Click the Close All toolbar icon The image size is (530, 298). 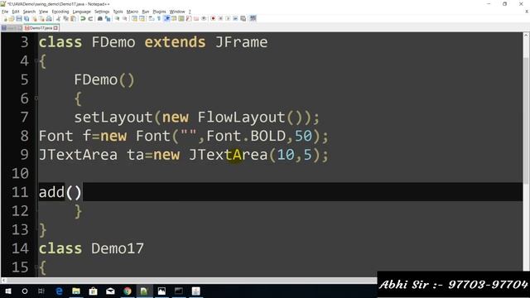pyautogui.click(x=41, y=18)
